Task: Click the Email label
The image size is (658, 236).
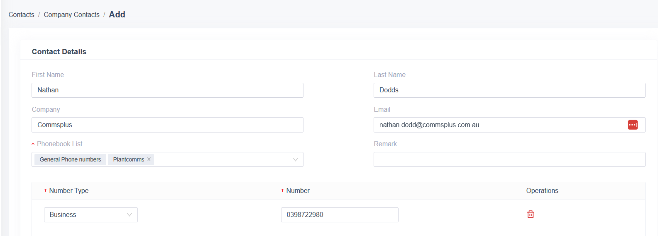Action: 382,109
